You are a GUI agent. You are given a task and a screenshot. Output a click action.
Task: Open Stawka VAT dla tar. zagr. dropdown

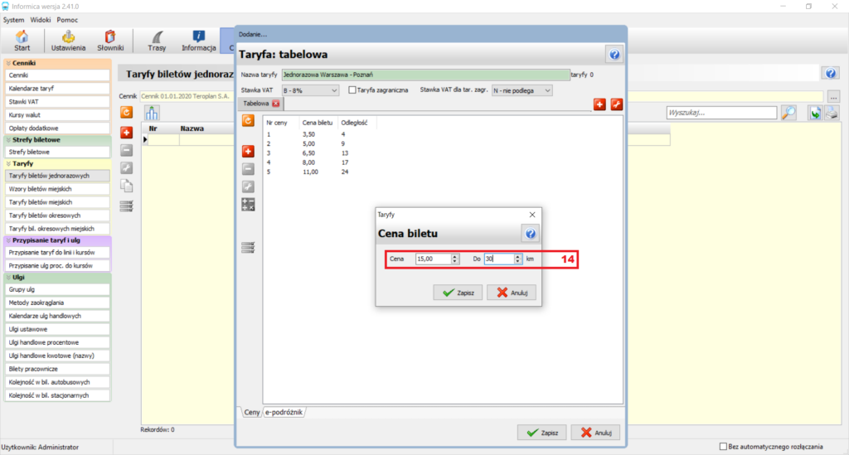[522, 91]
